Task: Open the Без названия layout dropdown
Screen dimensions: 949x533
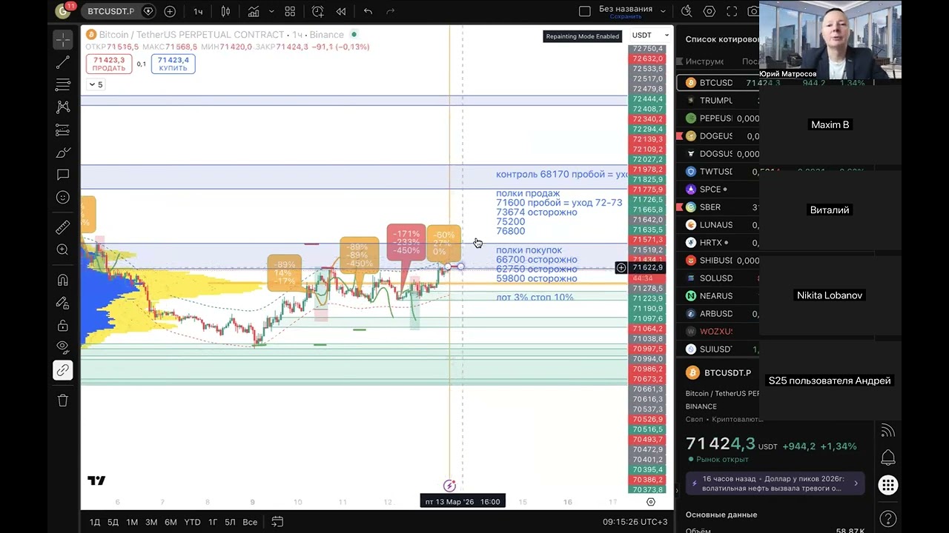Action: [663, 11]
